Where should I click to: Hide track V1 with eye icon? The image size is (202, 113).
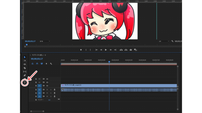[47, 86]
